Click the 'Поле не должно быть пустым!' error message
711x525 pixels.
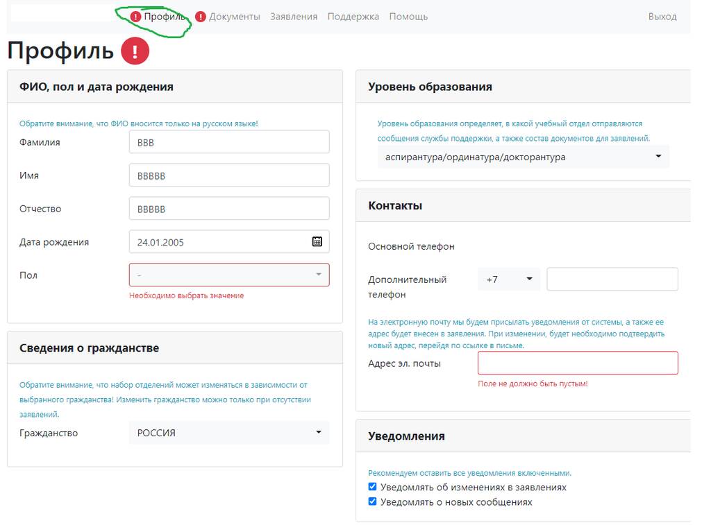tap(533, 384)
